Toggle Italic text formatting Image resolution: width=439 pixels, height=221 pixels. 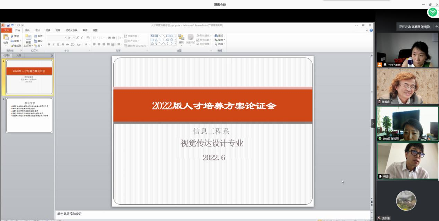click(53, 45)
